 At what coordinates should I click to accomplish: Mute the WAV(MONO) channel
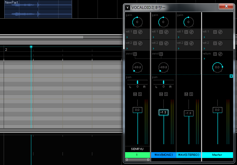pos(161,94)
